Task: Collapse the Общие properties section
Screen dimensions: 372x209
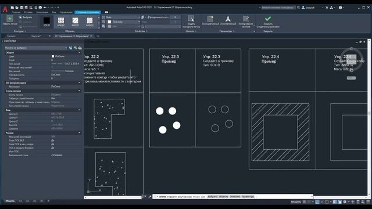Action: coord(79,53)
